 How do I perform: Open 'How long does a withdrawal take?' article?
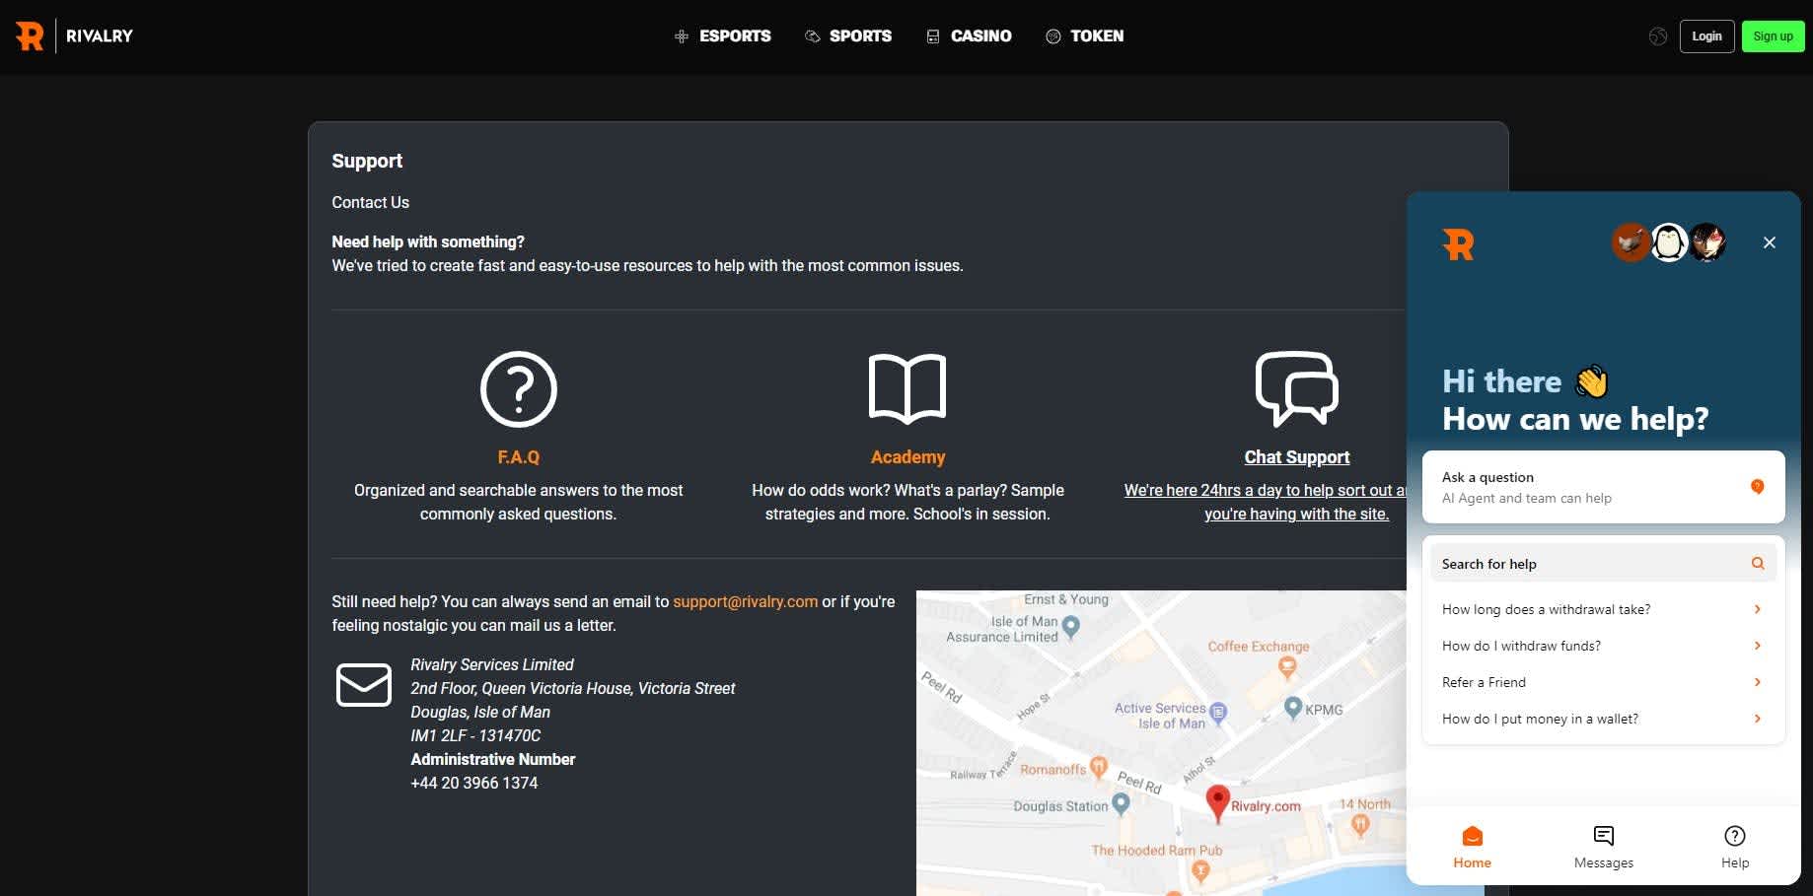[x=1604, y=609]
